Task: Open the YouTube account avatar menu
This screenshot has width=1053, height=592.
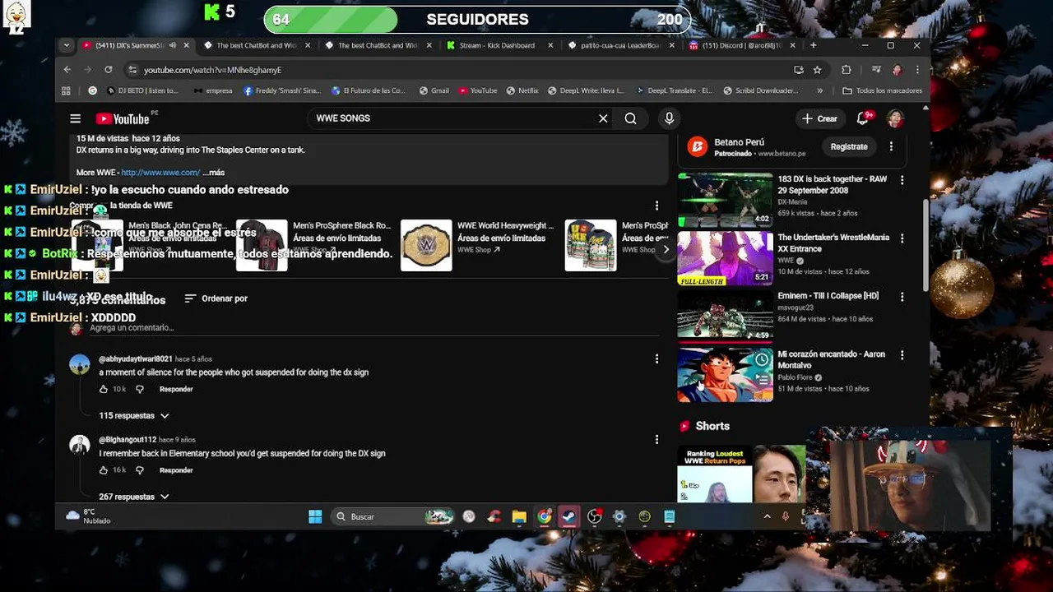Action: pyautogui.click(x=895, y=118)
